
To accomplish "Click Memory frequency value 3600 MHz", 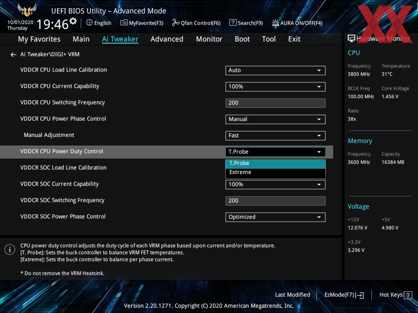I will [x=359, y=162].
